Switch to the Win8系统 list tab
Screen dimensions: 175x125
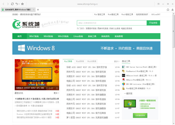(x=80, y=61)
